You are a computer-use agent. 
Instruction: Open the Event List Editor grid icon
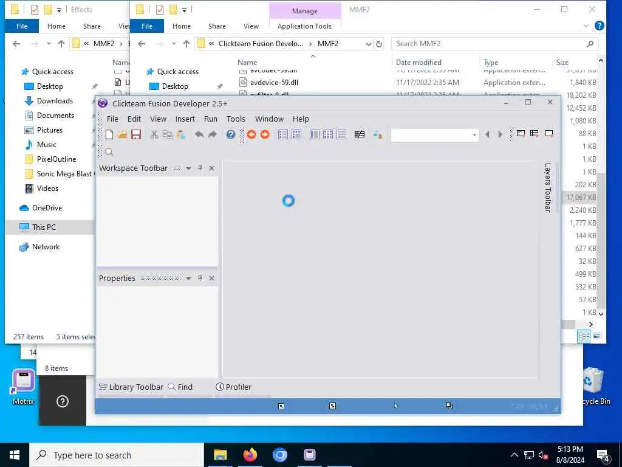tap(328, 134)
